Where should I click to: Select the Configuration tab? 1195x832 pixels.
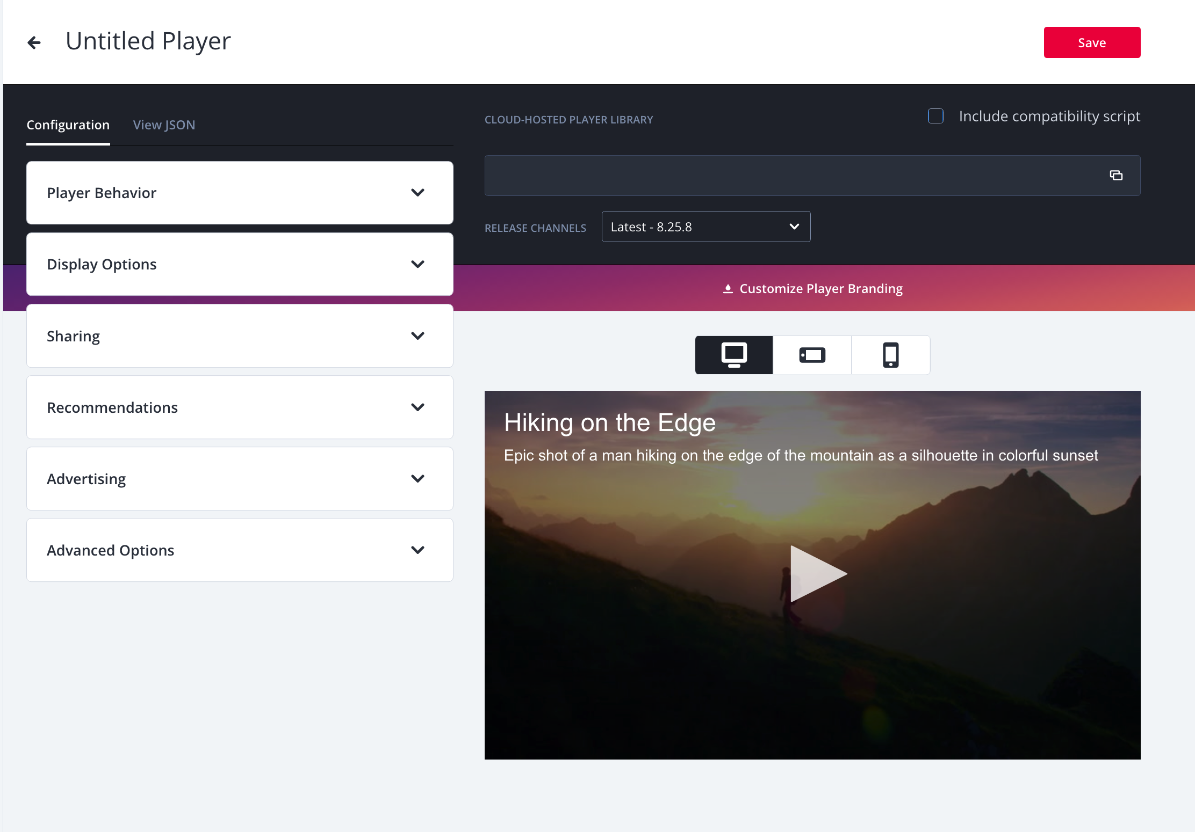(x=68, y=125)
